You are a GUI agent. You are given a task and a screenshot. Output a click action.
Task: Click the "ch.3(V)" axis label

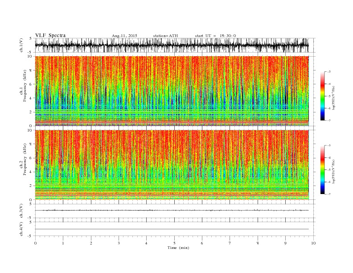pos(21,211)
